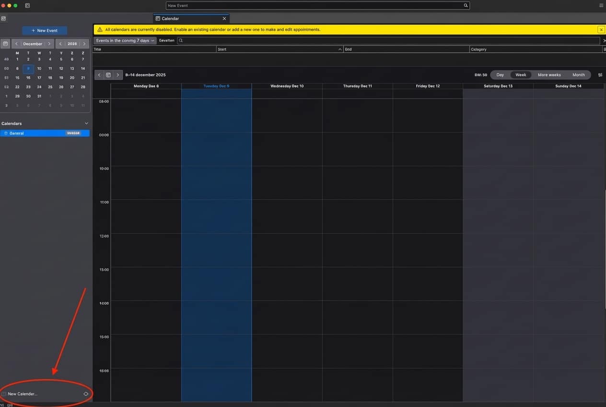Go to the next week

[117, 75]
